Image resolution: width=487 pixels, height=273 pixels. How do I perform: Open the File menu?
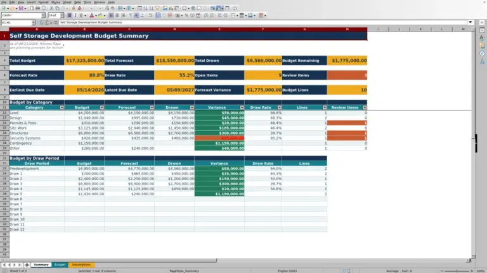pyautogui.click(x=4, y=2)
